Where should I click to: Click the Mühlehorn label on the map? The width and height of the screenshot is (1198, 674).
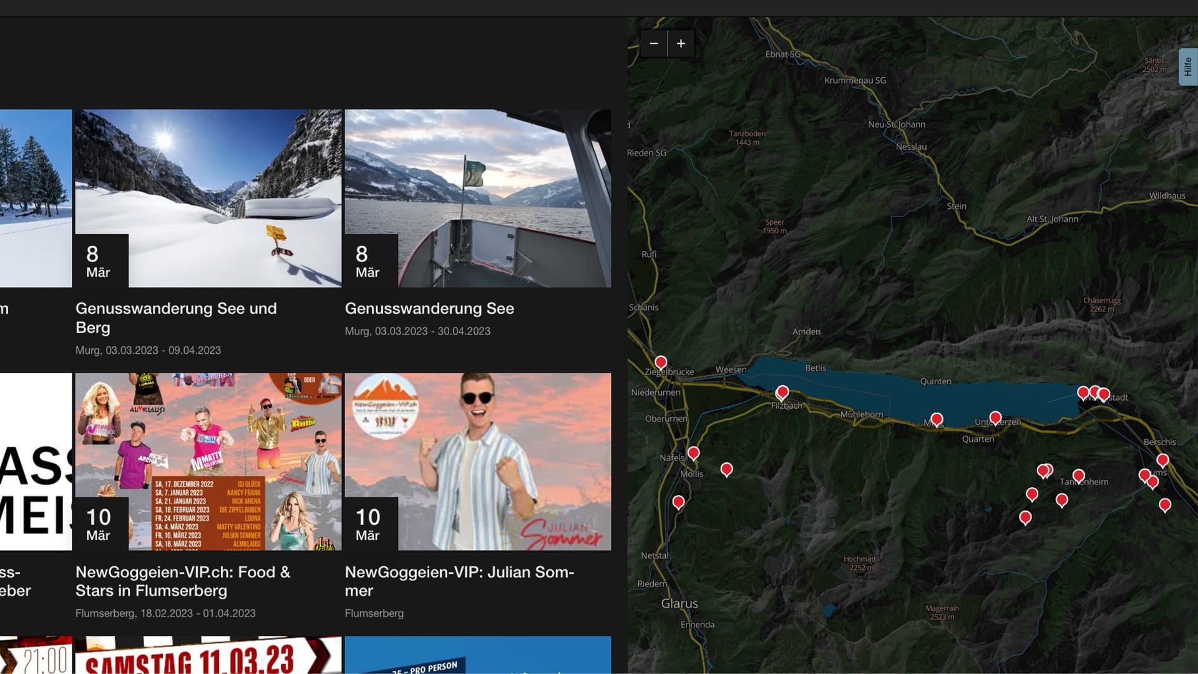point(861,414)
